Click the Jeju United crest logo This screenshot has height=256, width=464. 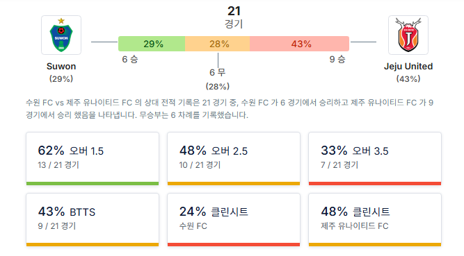coord(408,35)
